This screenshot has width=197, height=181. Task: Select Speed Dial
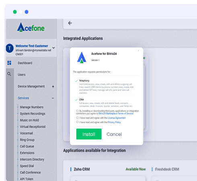(27, 166)
